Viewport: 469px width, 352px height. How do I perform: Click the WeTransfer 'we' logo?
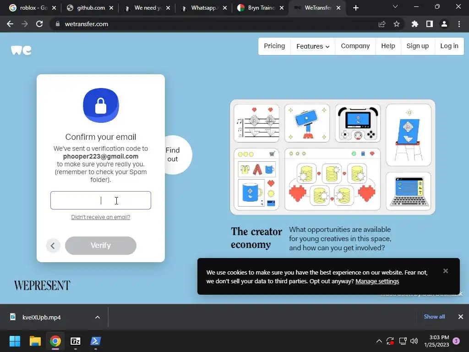[21, 50]
